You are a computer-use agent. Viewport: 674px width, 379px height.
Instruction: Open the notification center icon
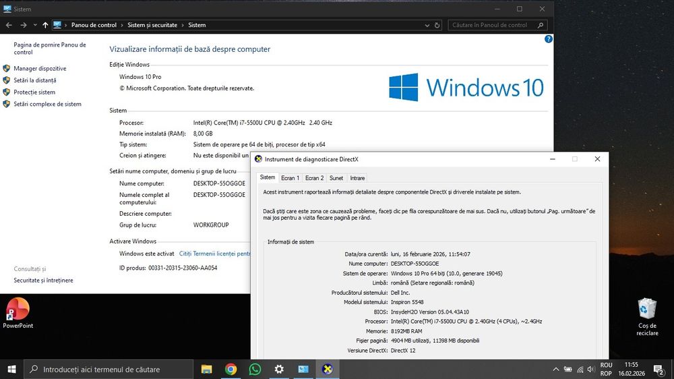tap(658, 369)
